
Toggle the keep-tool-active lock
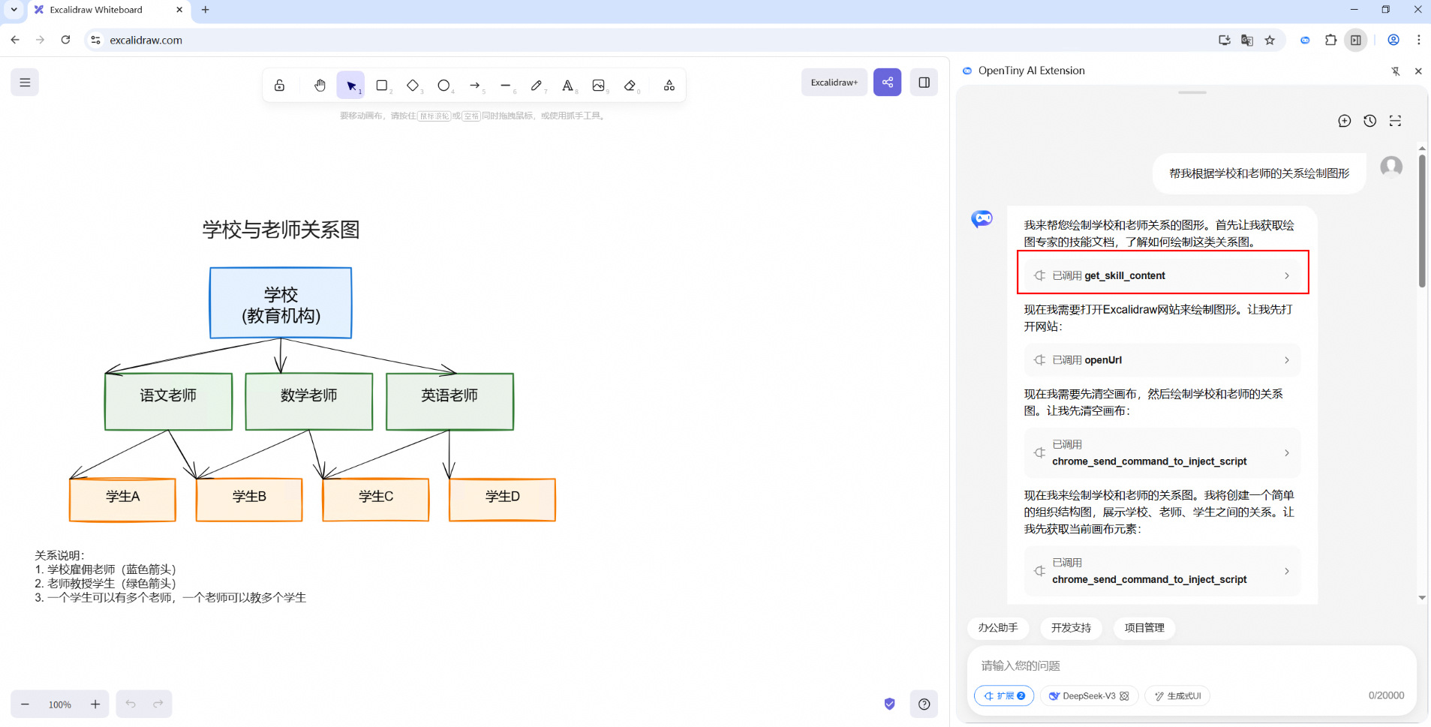(279, 86)
